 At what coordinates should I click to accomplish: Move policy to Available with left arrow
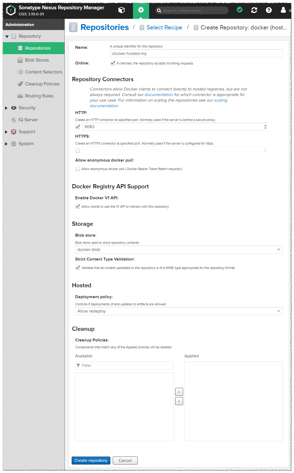pos(179,401)
